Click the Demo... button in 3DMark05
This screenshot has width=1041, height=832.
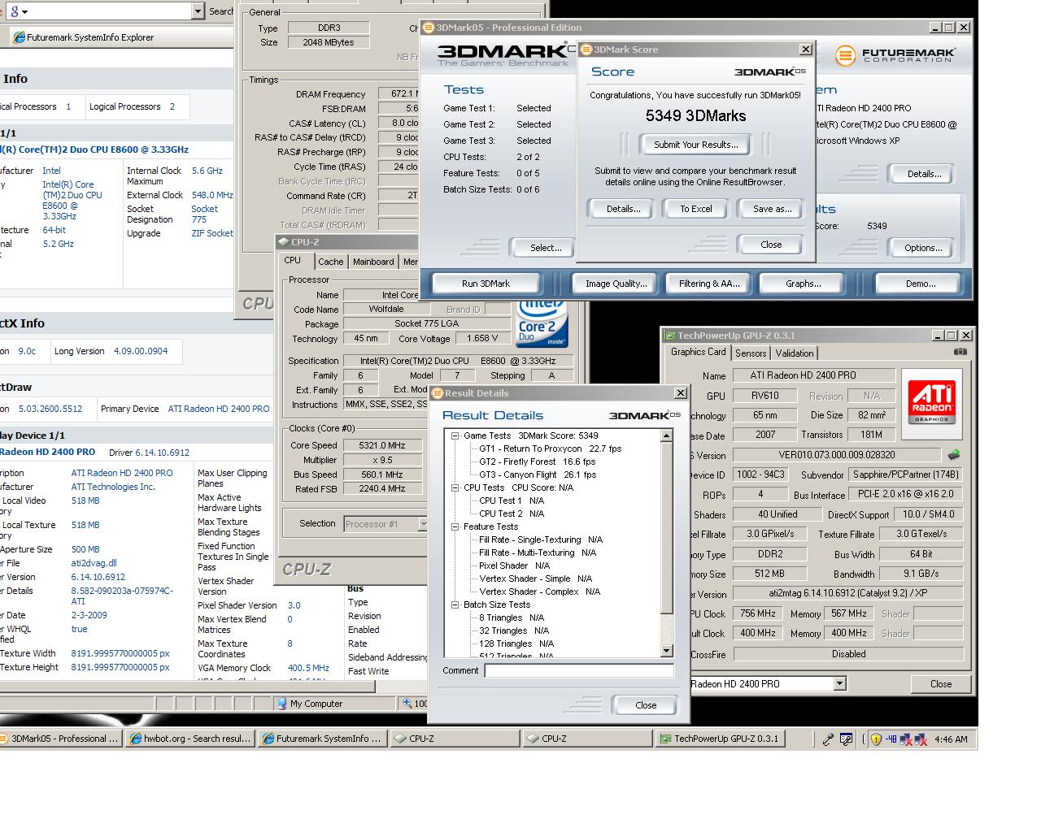pos(921,284)
